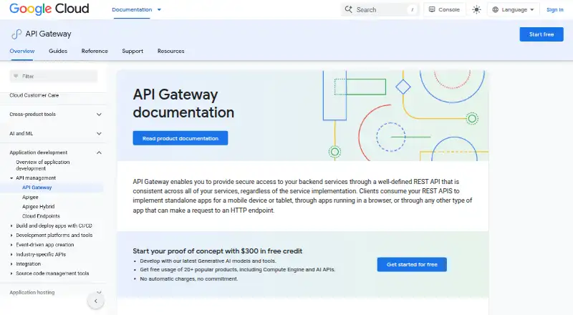This screenshot has width=573, height=315.
Task: Click Read product documentation button
Action: [180, 138]
